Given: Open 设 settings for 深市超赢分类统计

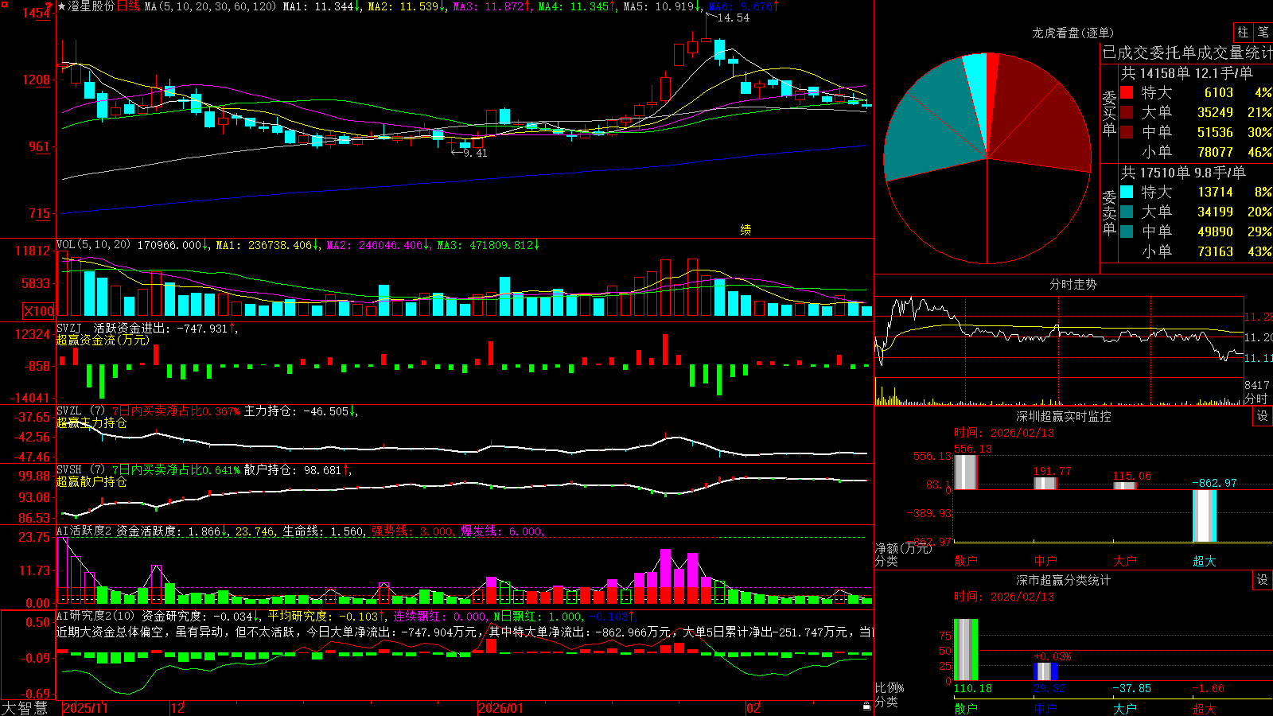Looking at the screenshot, I should [x=1263, y=580].
